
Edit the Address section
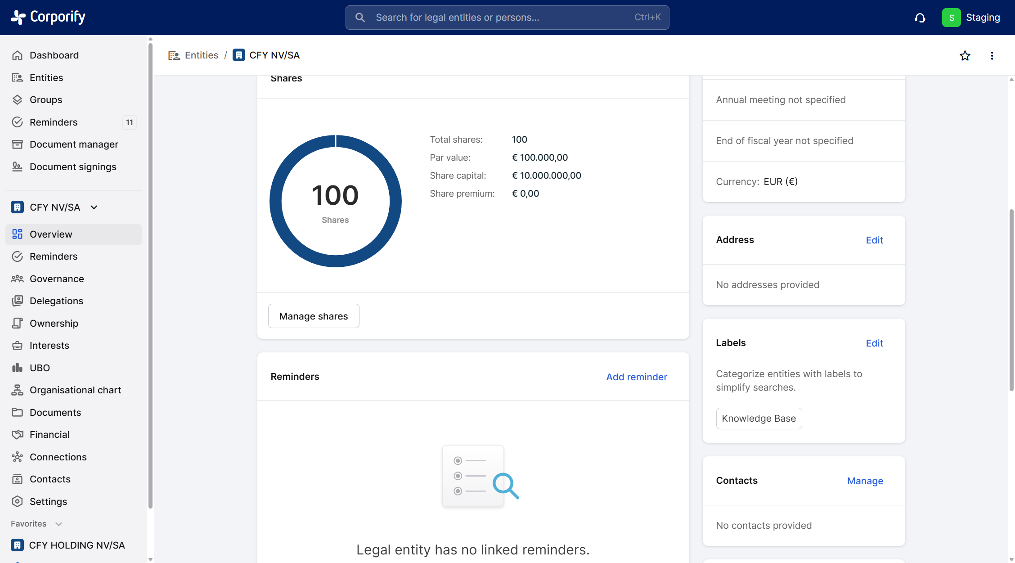tap(874, 240)
